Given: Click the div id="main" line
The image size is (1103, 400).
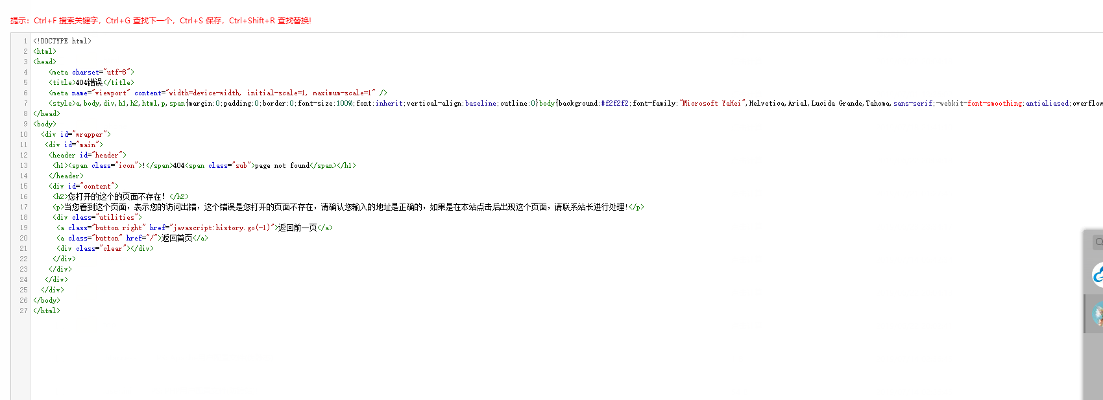Looking at the screenshot, I should [x=74, y=145].
